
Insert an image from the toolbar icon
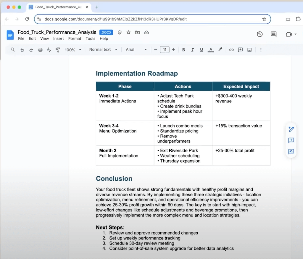(249, 50)
